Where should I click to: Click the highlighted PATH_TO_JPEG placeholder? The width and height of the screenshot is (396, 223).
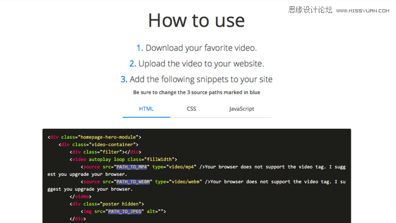[125, 211]
